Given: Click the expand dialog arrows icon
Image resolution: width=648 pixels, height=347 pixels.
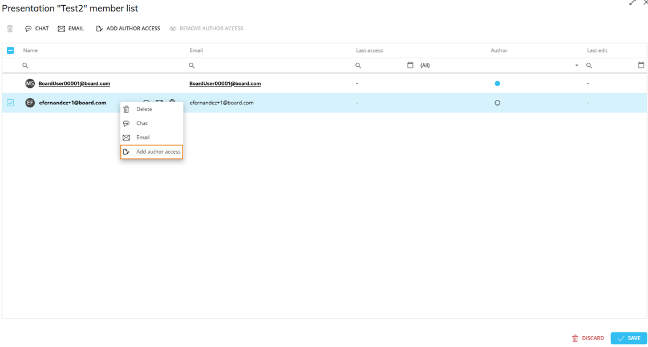Looking at the screenshot, I should pos(632,2).
